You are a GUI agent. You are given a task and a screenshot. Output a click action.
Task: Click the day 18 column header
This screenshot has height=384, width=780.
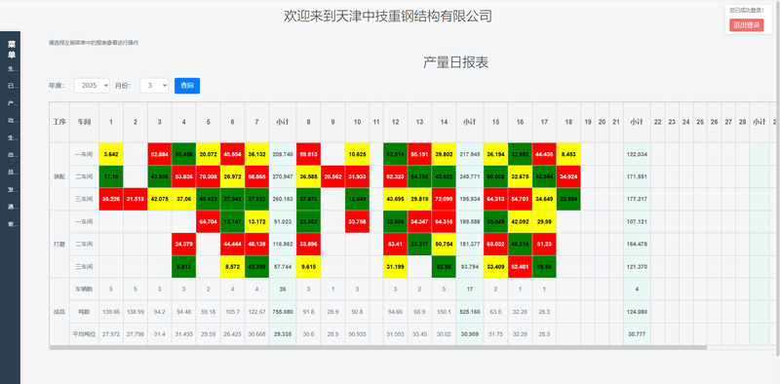tap(568, 122)
